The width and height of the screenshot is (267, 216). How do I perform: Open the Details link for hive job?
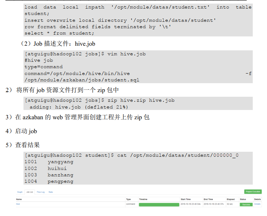pos(257,204)
